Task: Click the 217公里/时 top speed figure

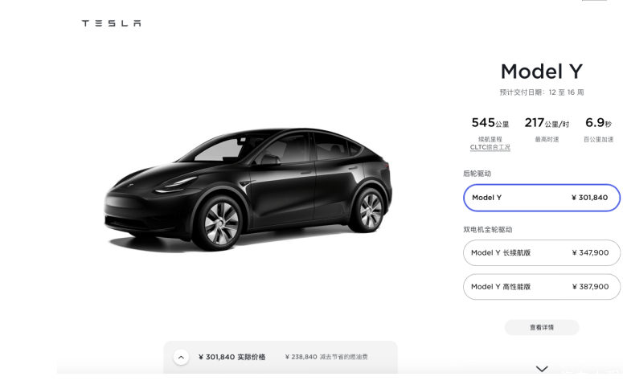Action: click(x=547, y=123)
